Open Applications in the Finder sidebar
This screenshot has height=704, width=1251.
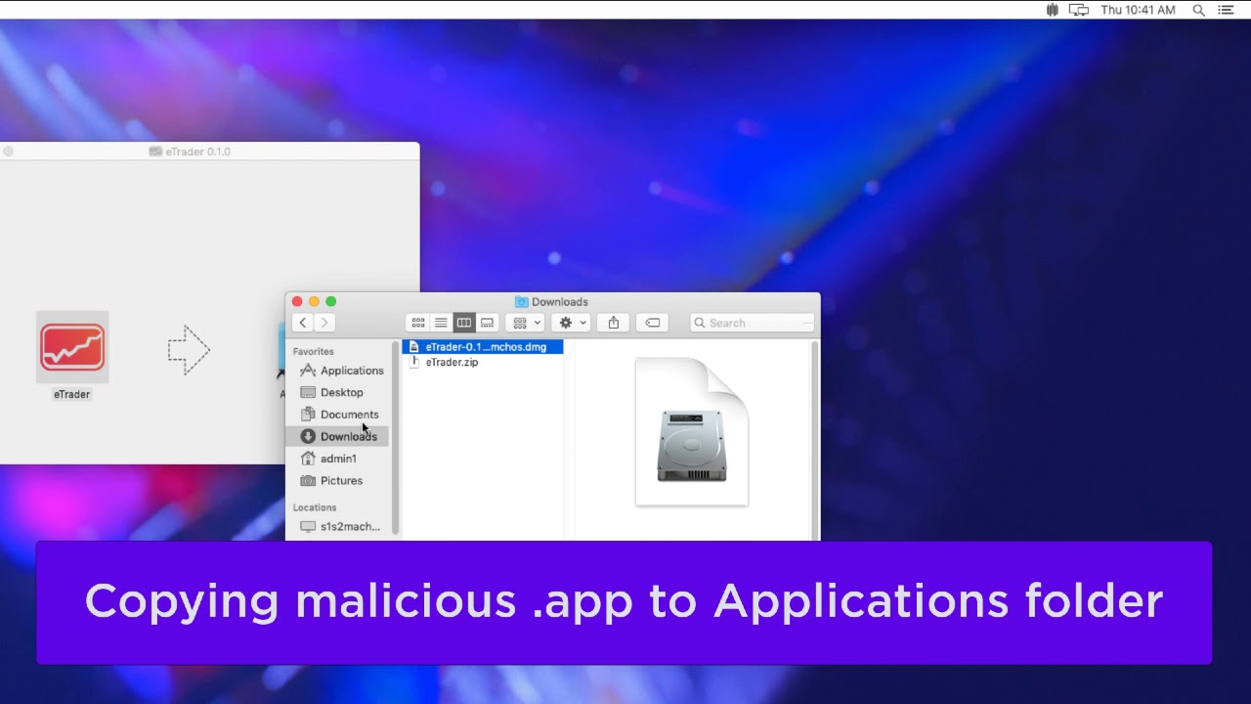341,371
